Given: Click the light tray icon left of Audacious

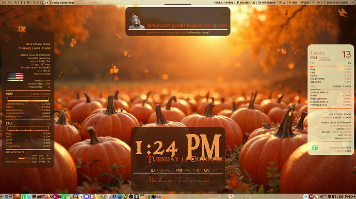Looking at the screenshot, I should coord(305,196).
